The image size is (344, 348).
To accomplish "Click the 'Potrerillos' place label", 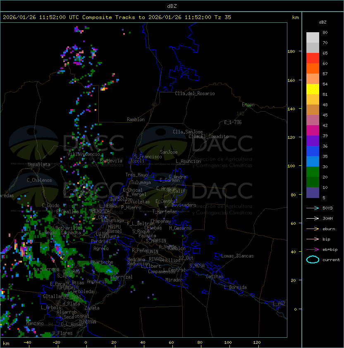I will pyautogui.click(x=69, y=228).
